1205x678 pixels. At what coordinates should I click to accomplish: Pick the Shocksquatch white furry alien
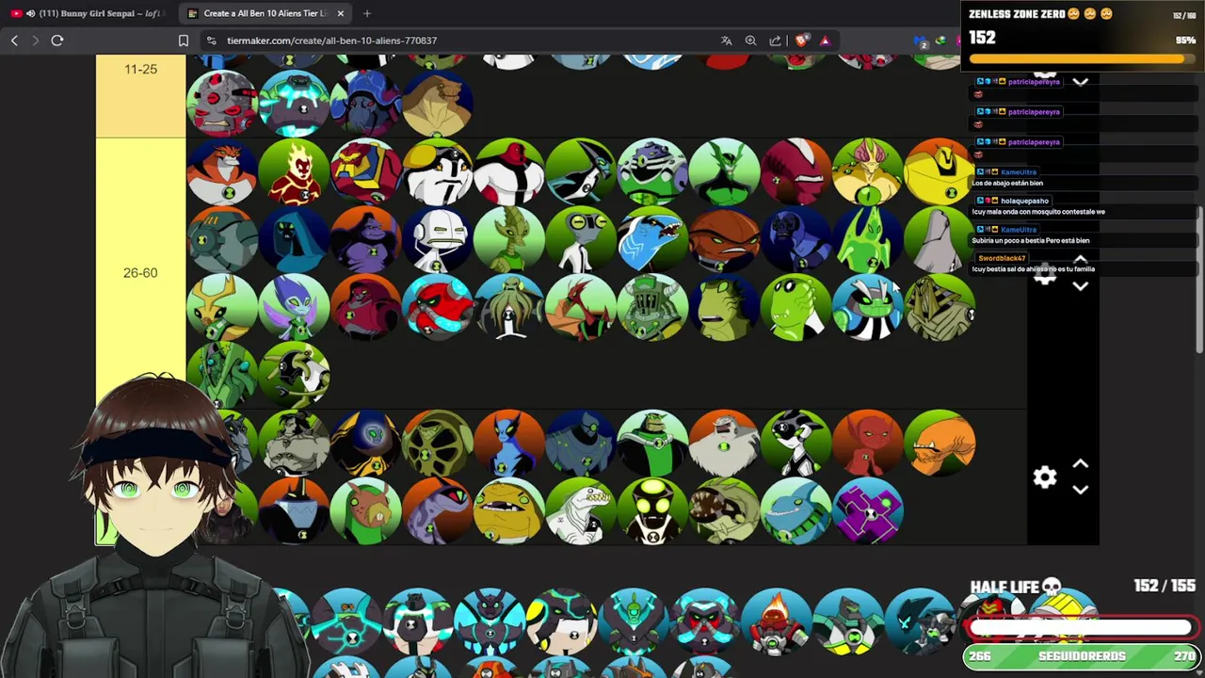click(724, 443)
